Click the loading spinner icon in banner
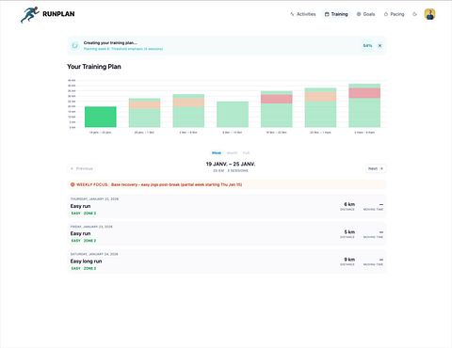This screenshot has width=452, height=348. 75,46
